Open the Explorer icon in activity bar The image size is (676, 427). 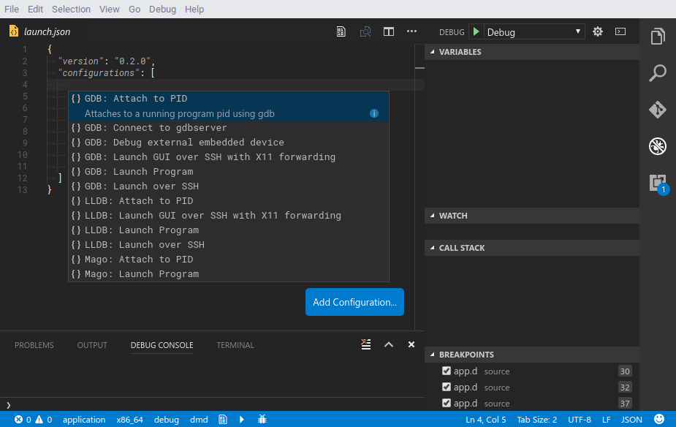(657, 36)
